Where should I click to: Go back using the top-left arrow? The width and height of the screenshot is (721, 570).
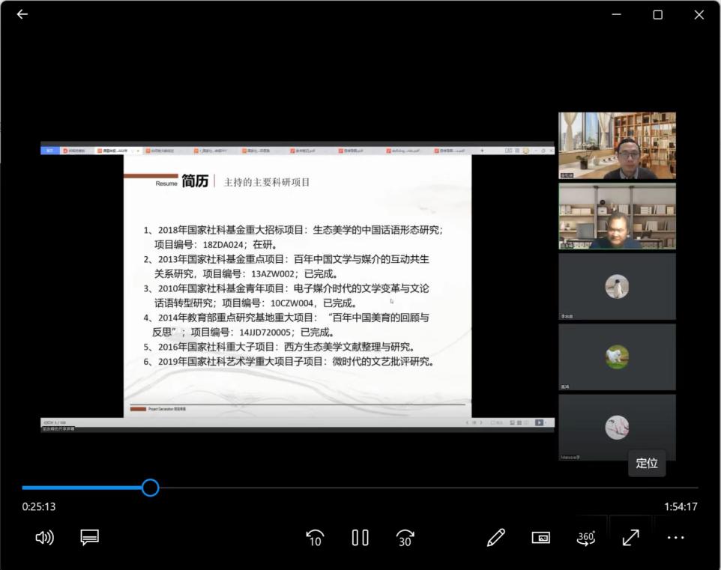click(22, 14)
